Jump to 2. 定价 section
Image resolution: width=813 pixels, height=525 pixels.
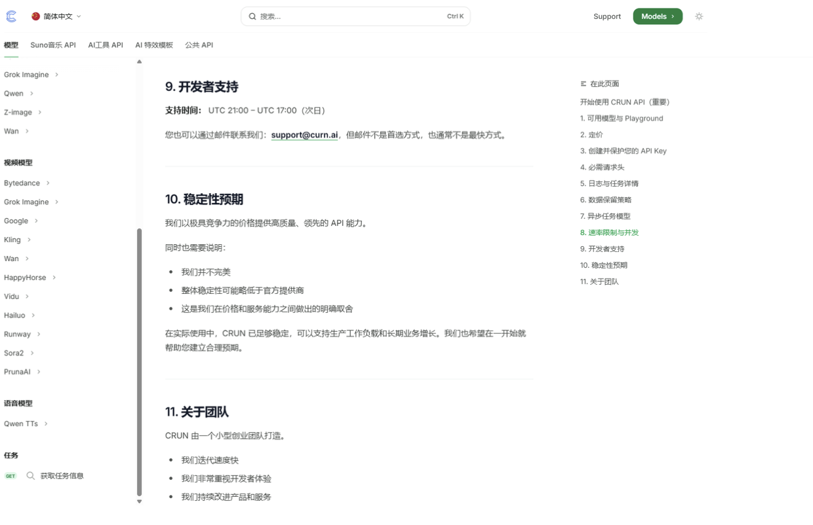tap(591, 135)
